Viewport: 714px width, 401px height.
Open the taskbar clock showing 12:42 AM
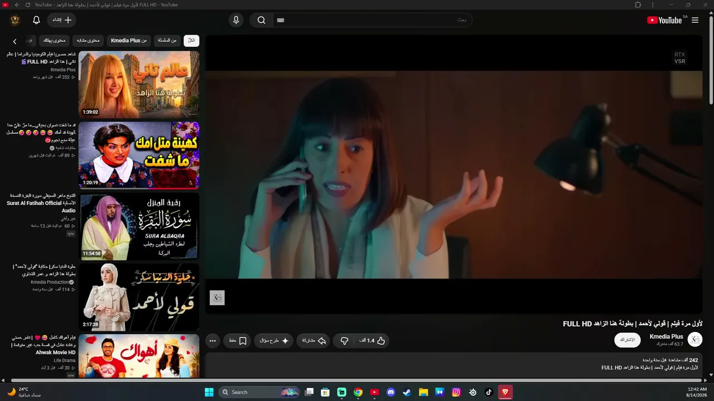(697, 392)
